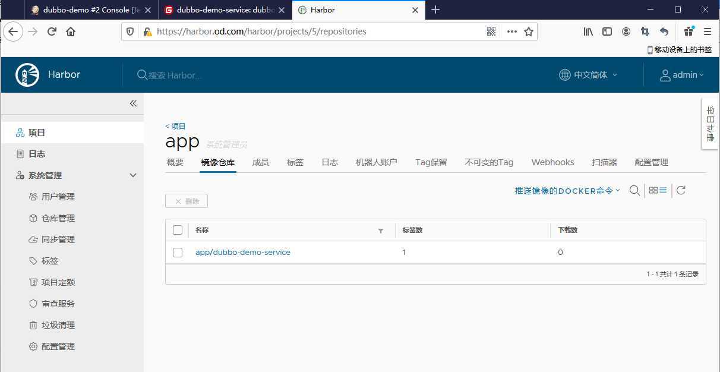
Task: Open the 日志 project tab
Action: tap(330, 162)
